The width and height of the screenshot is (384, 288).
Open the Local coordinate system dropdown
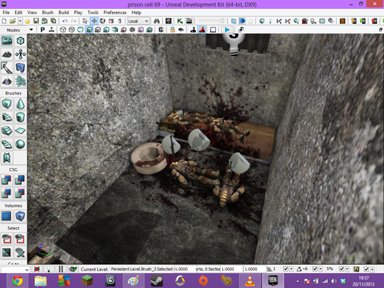click(x=139, y=21)
